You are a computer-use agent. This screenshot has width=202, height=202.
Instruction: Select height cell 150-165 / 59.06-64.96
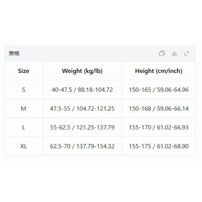click(x=159, y=90)
